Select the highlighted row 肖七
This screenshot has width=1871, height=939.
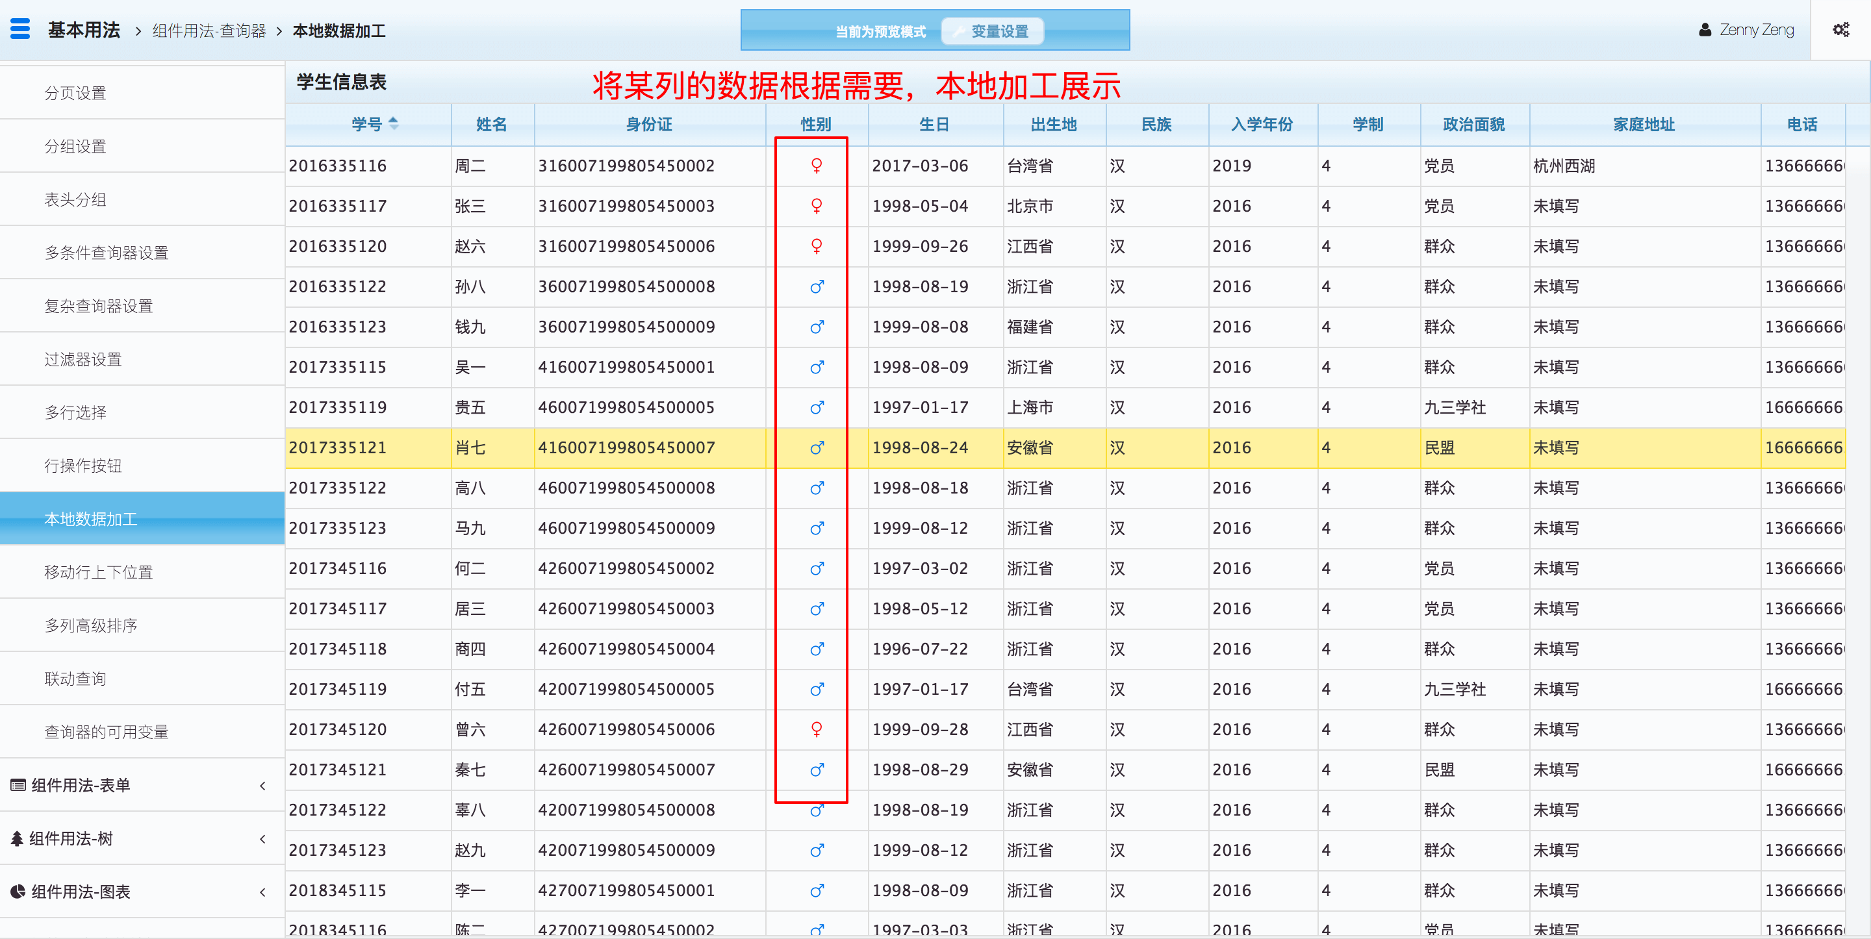pos(470,448)
